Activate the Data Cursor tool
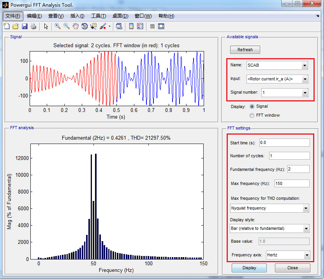This screenshot has height=279, width=324. pos(93,27)
